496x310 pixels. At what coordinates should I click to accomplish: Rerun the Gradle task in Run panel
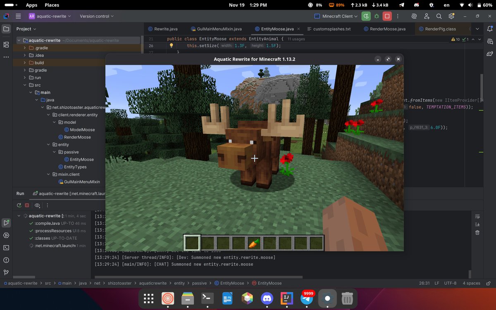coord(19,205)
